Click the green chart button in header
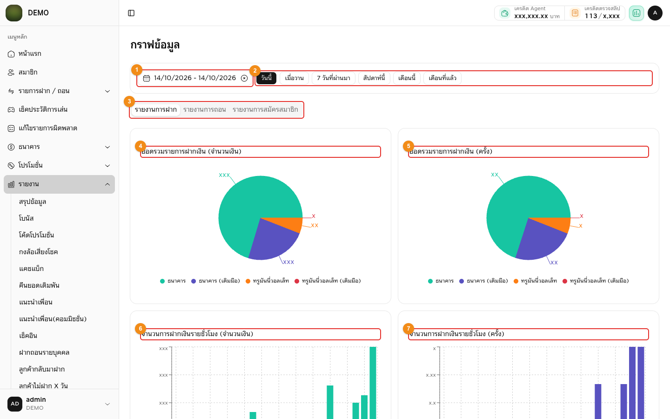This screenshot has height=419, width=670. [636, 13]
